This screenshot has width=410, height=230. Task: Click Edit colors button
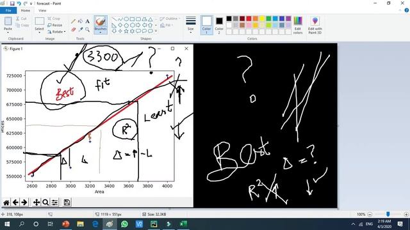[x=298, y=25]
